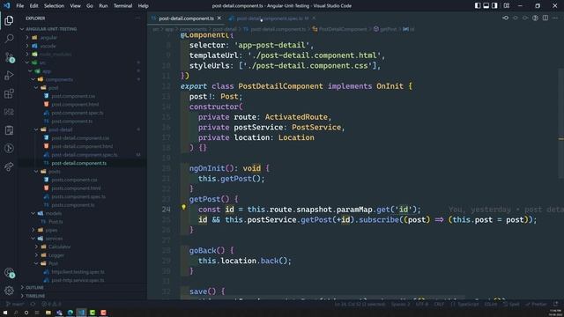The width and height of the screenshot is (564, 317).
Task: Open the Explorer view in activity bar
Action: 9,20
